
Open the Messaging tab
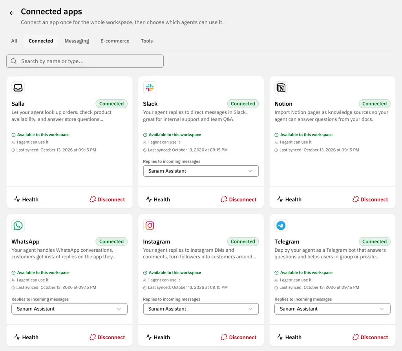click(77, 41)
